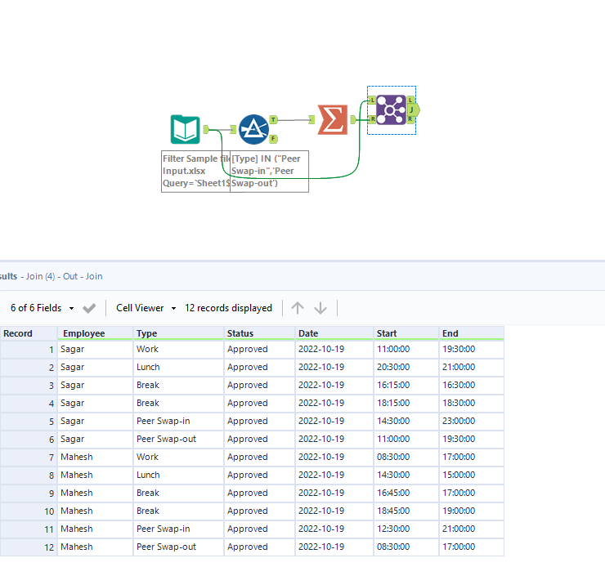This screenshot has height=567, width=605.
Task: Select the 'Approved' status cell in record 6
Action: [260, 439]
